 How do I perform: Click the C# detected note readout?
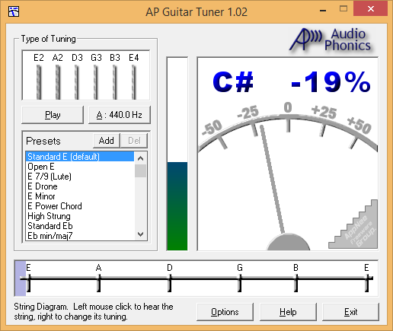(x=233, y=81)
